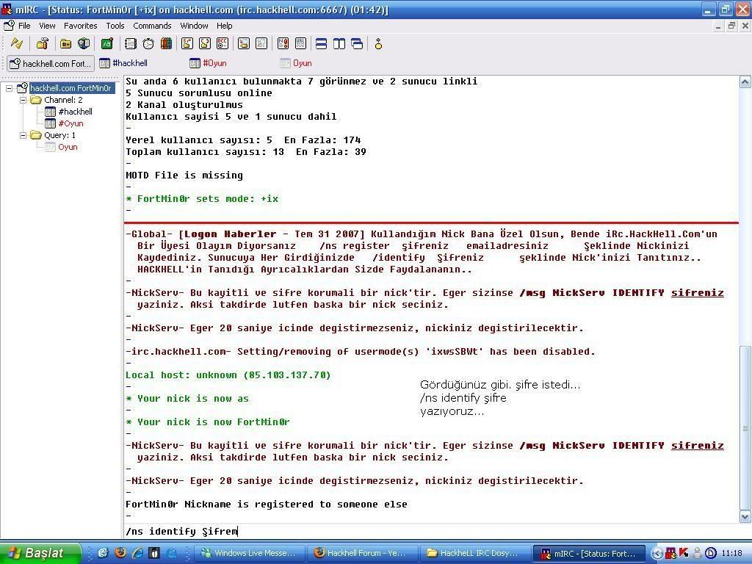Open the Commands menu
Screen dimensions: 752x564
tap(152, 26)
